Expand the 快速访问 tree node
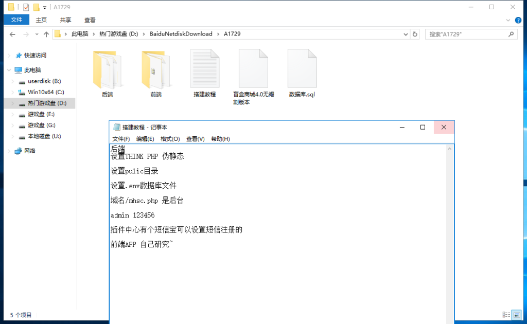Screen dimensions: 527x324 click(9, 56)
